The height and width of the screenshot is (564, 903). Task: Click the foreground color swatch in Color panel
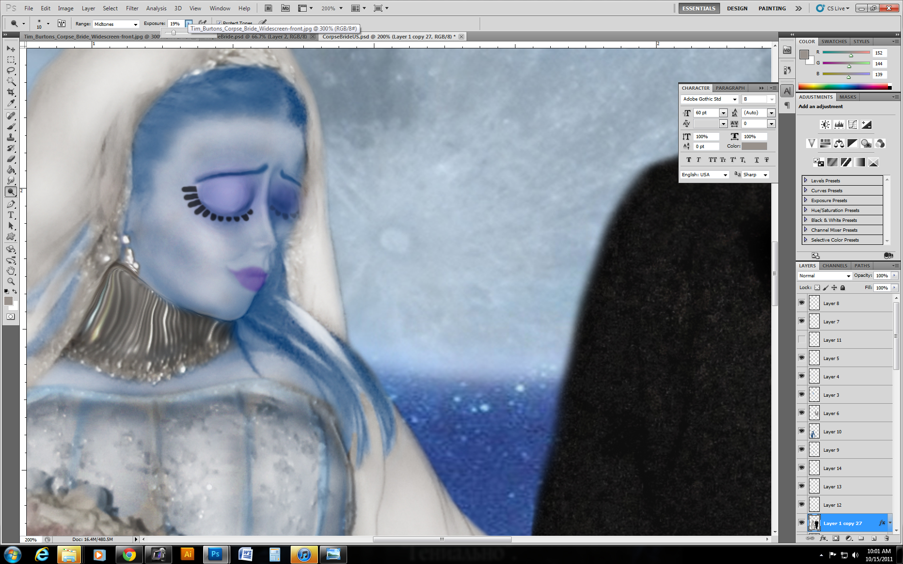pos(804,55)
